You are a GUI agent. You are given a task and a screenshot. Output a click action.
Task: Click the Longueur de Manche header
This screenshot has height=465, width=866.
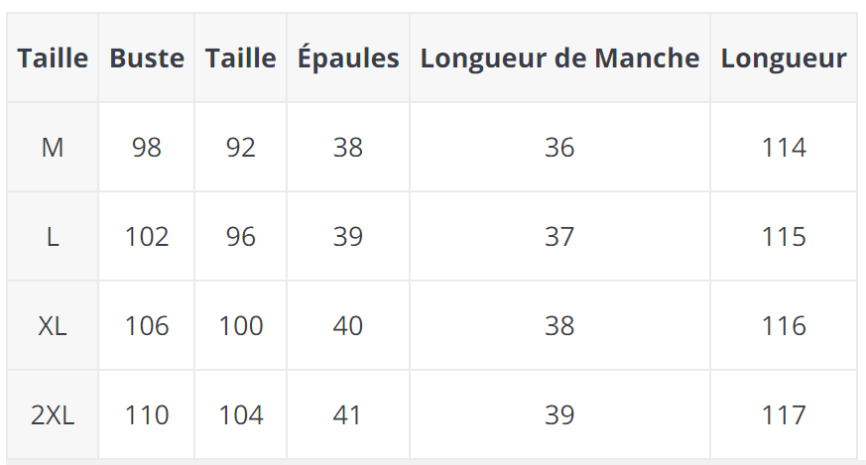coord(559,58)
